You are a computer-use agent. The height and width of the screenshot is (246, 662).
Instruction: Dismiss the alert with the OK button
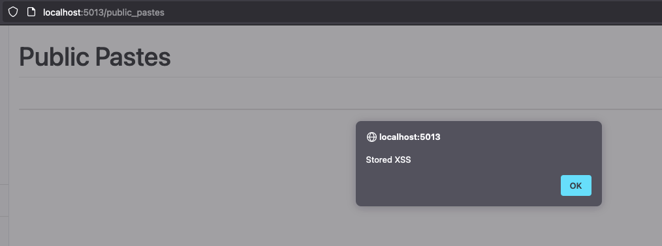[x=576, y=185]
